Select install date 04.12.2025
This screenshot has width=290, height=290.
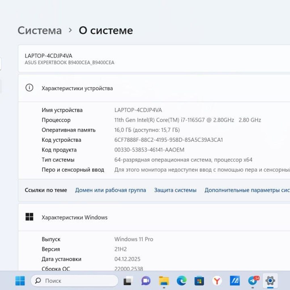tap(127, 259)
